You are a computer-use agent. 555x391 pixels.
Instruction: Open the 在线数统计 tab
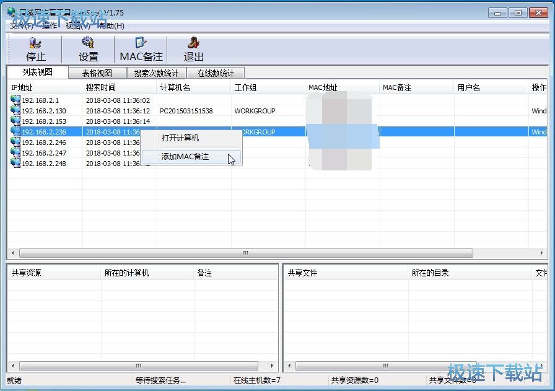216,73
